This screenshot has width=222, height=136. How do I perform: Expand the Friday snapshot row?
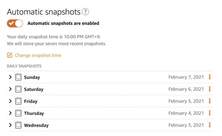coord(10,101)
